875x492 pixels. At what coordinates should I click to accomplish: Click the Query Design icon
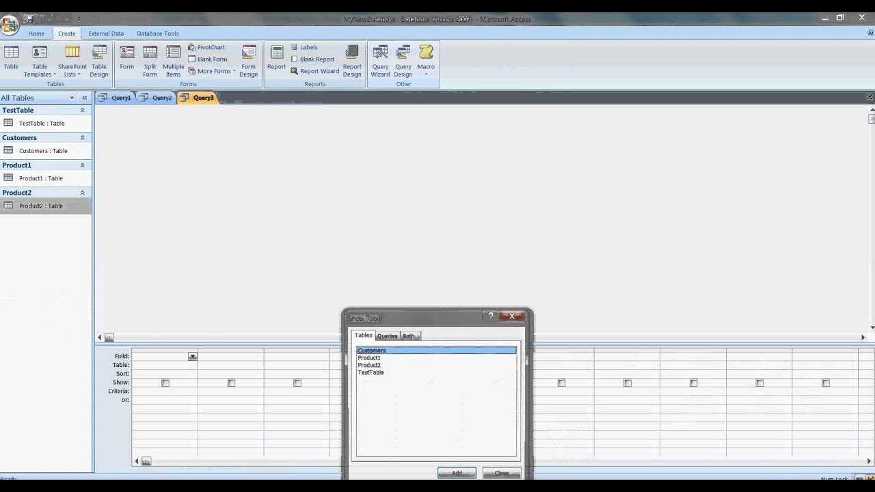click(x=403, y=61)
